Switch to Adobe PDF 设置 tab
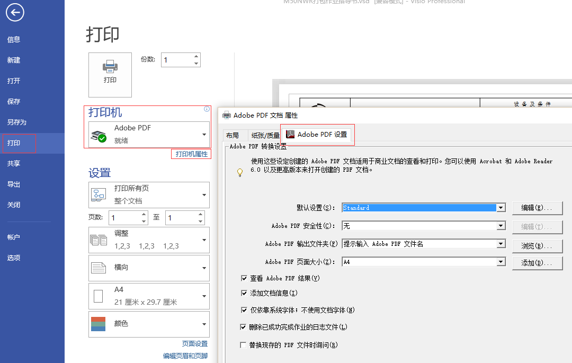Viewport: 572px width, 363px height. (317, 134)
